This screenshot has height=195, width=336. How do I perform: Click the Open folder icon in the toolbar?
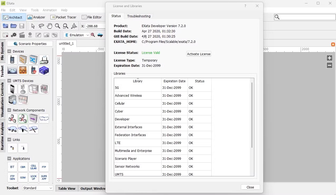tap(14, 26)
